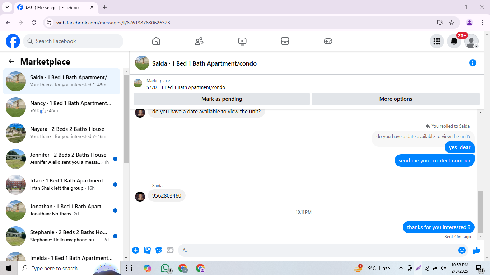Open the Windows notification center
The width and height of the screenshot is (490, 275).
click(x=480, y=268)
